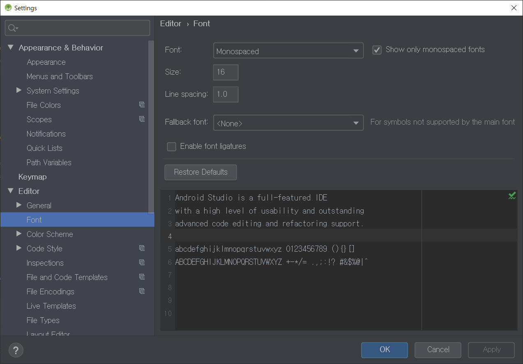Viewport: 523px width, 364px height.
Task: Collapse the Appearance & Behavior section
Action: 11,48
